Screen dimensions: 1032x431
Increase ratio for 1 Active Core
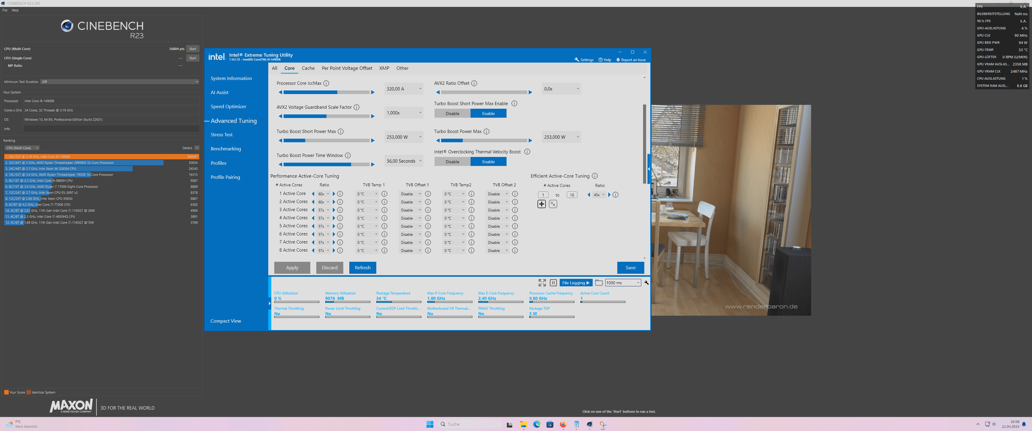[x=334, y=194]
